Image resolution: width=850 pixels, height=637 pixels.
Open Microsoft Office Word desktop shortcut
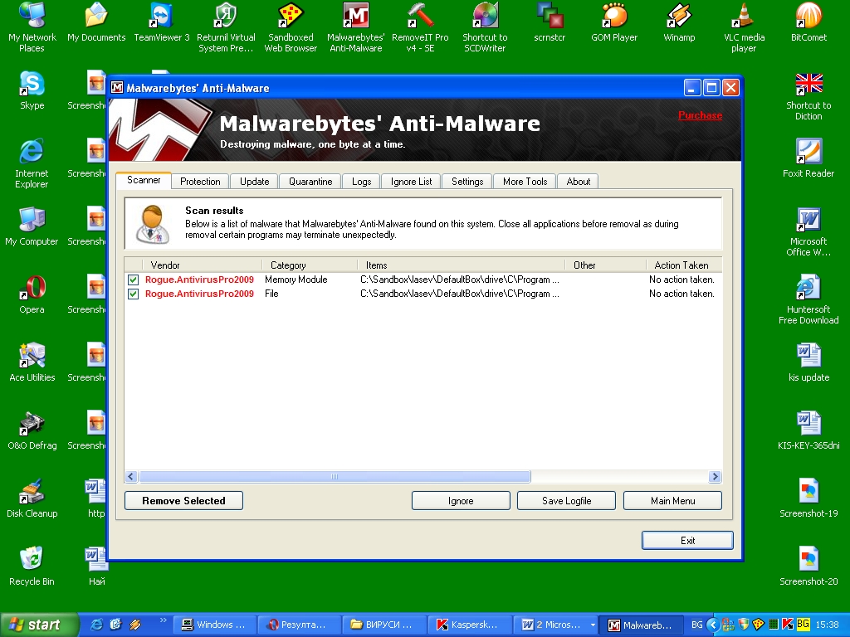808,232
